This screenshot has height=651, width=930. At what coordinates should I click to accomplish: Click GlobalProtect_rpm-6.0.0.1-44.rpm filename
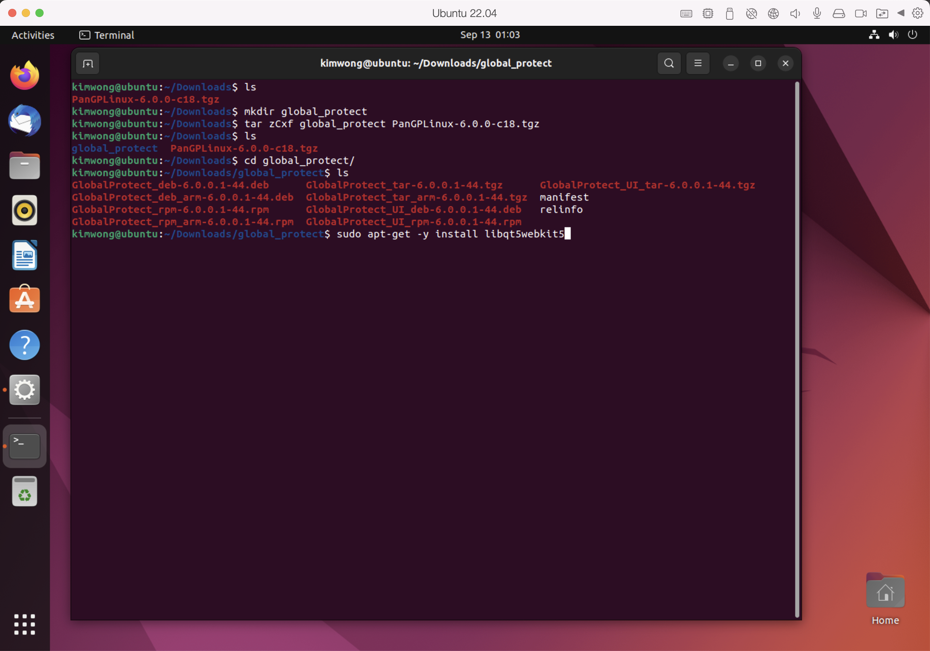coord(170,210)
